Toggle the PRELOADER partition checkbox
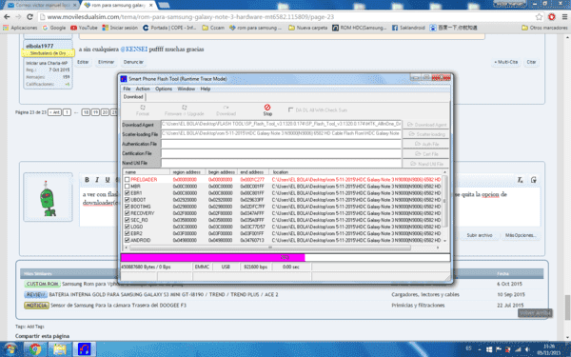Screen dimensions: 571x357 (x=128, y=180)
